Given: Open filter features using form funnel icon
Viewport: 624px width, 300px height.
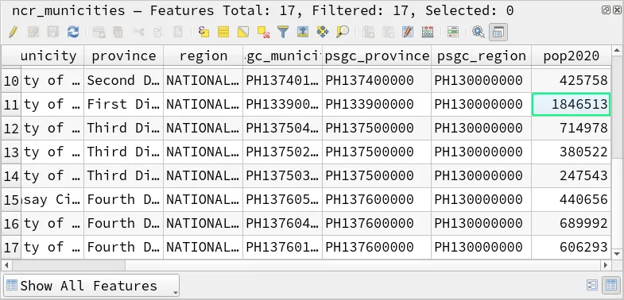Looking at the screenshot, I should [283, 33].
